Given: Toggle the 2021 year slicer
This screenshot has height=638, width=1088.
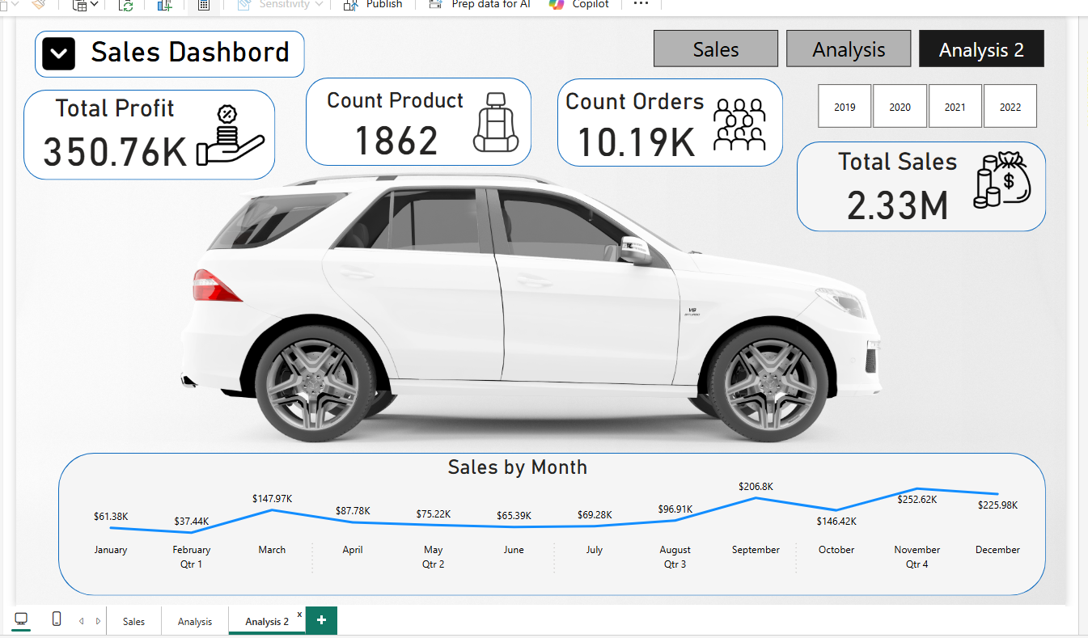Looking at the screenshot, I should point(955,107).
